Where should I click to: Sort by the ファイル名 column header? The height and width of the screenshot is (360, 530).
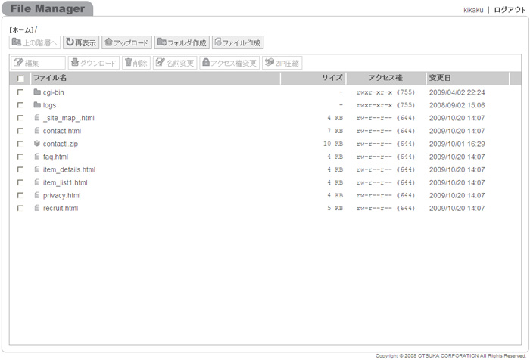coord(50,78)
